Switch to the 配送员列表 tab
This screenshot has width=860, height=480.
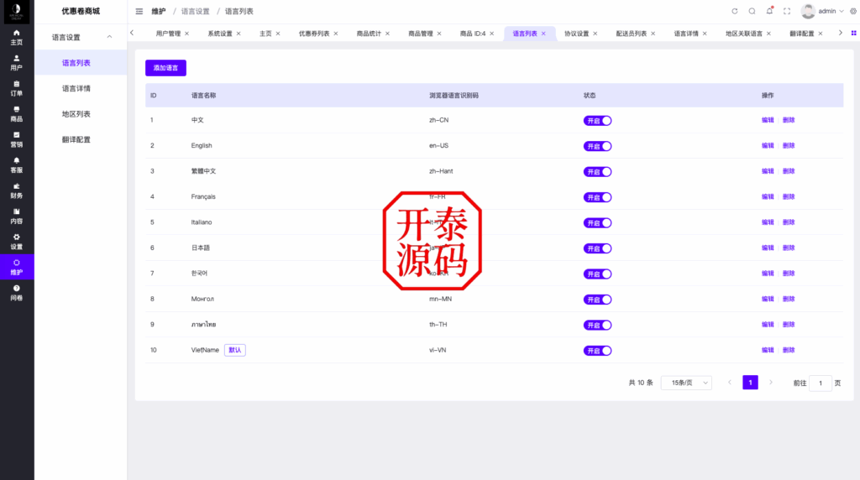(632, 34)
